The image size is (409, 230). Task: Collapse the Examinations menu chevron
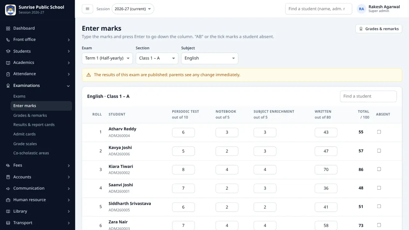coord(68,86)
